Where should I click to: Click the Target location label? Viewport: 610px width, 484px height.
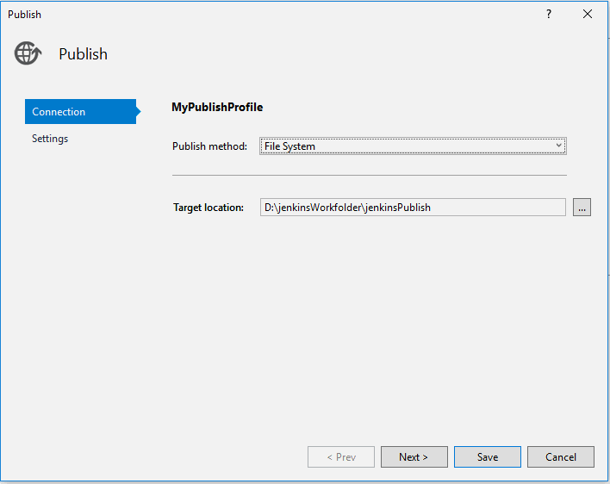pos(209,208)
